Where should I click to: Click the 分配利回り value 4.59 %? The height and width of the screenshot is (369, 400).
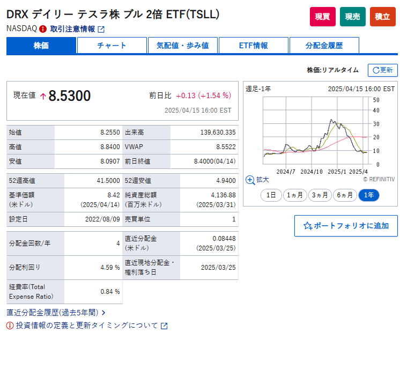(110, 268)
